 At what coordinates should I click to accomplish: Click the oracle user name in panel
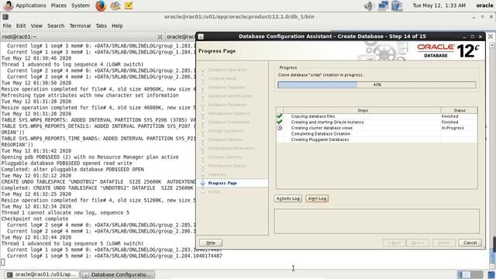click(x=484, y=5)
